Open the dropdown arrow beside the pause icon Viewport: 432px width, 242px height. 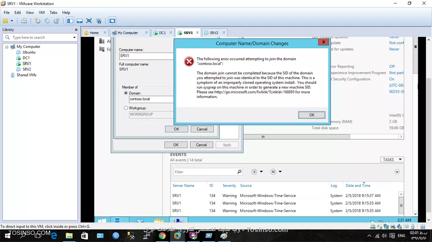tap(12, 21)
